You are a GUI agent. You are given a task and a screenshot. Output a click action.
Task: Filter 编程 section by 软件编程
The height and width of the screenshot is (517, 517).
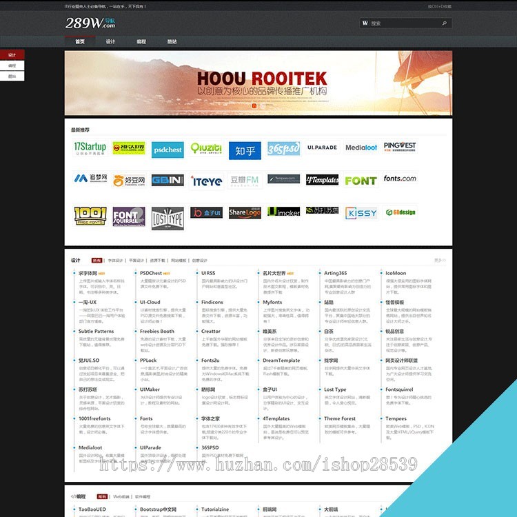(143, 496)
